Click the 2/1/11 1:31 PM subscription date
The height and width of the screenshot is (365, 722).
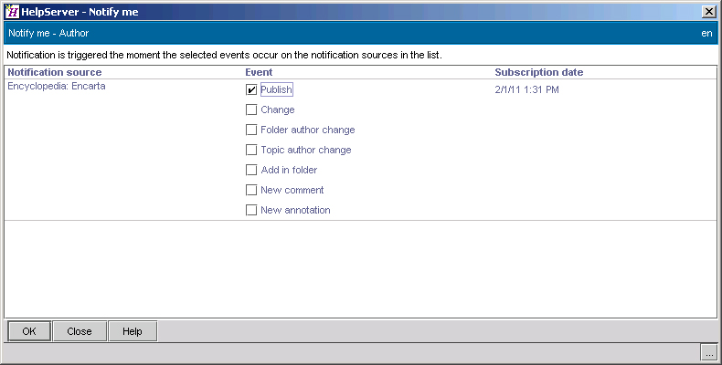point(526,89)
